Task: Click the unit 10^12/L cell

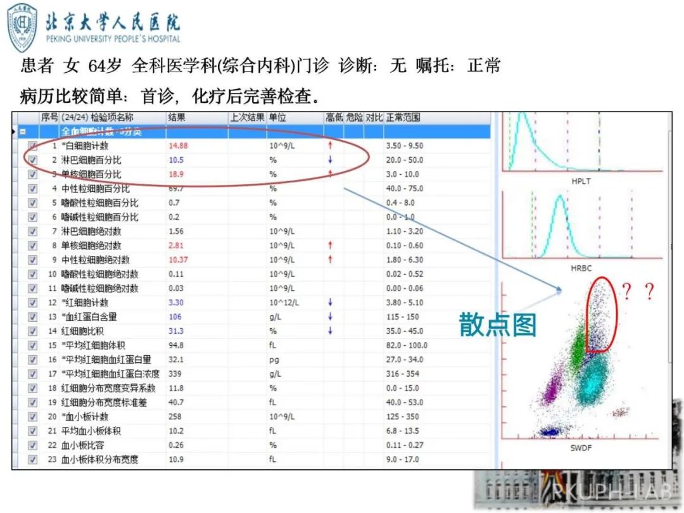Action: click(x=284, y=303)
